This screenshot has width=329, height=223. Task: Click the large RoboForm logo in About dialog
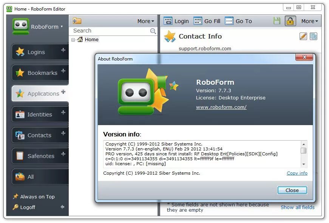pyautogui.click(x=148, y=92)
